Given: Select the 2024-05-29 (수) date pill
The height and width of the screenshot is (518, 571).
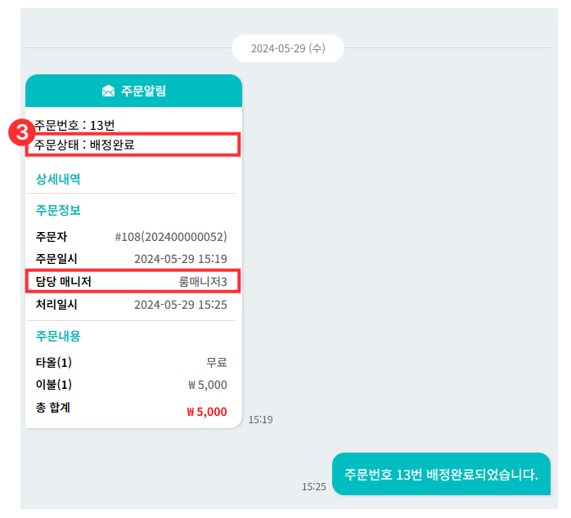Looking at the screenshot, I should (287, 48).
